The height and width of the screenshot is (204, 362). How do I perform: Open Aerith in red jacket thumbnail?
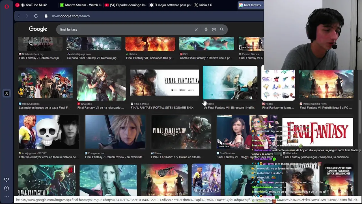tap(108, 180)
